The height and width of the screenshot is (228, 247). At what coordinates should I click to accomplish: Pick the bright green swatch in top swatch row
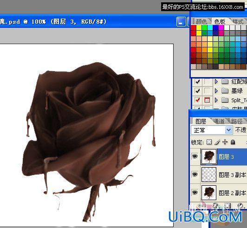(x=205, y=27)
